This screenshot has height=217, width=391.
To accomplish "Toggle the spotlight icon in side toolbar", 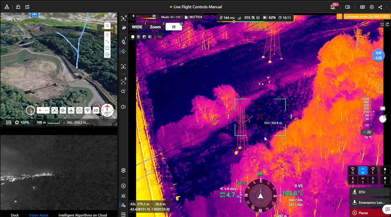I will coord(123,107).
